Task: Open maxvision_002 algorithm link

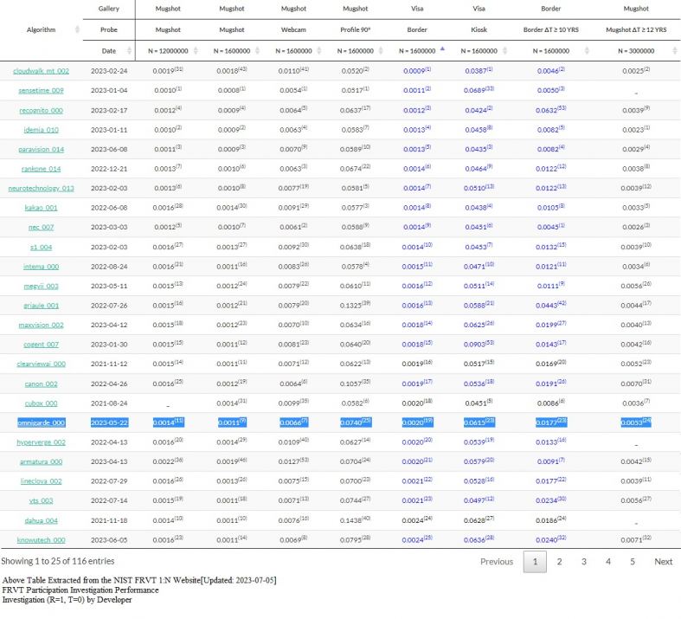Action: pyautogui.click(x=41, y=325)
